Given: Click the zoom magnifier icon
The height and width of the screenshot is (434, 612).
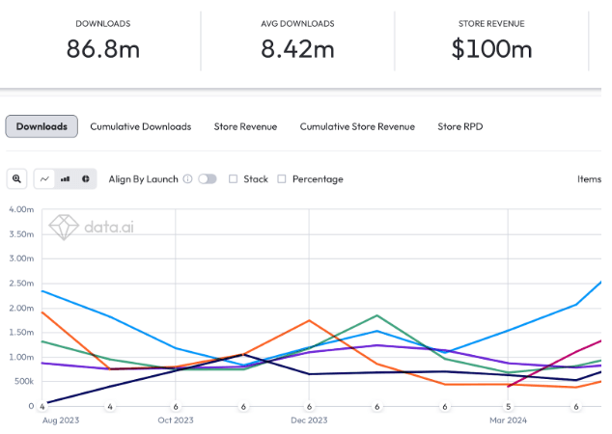Looking at the screenshot, I should coord(16,178).
